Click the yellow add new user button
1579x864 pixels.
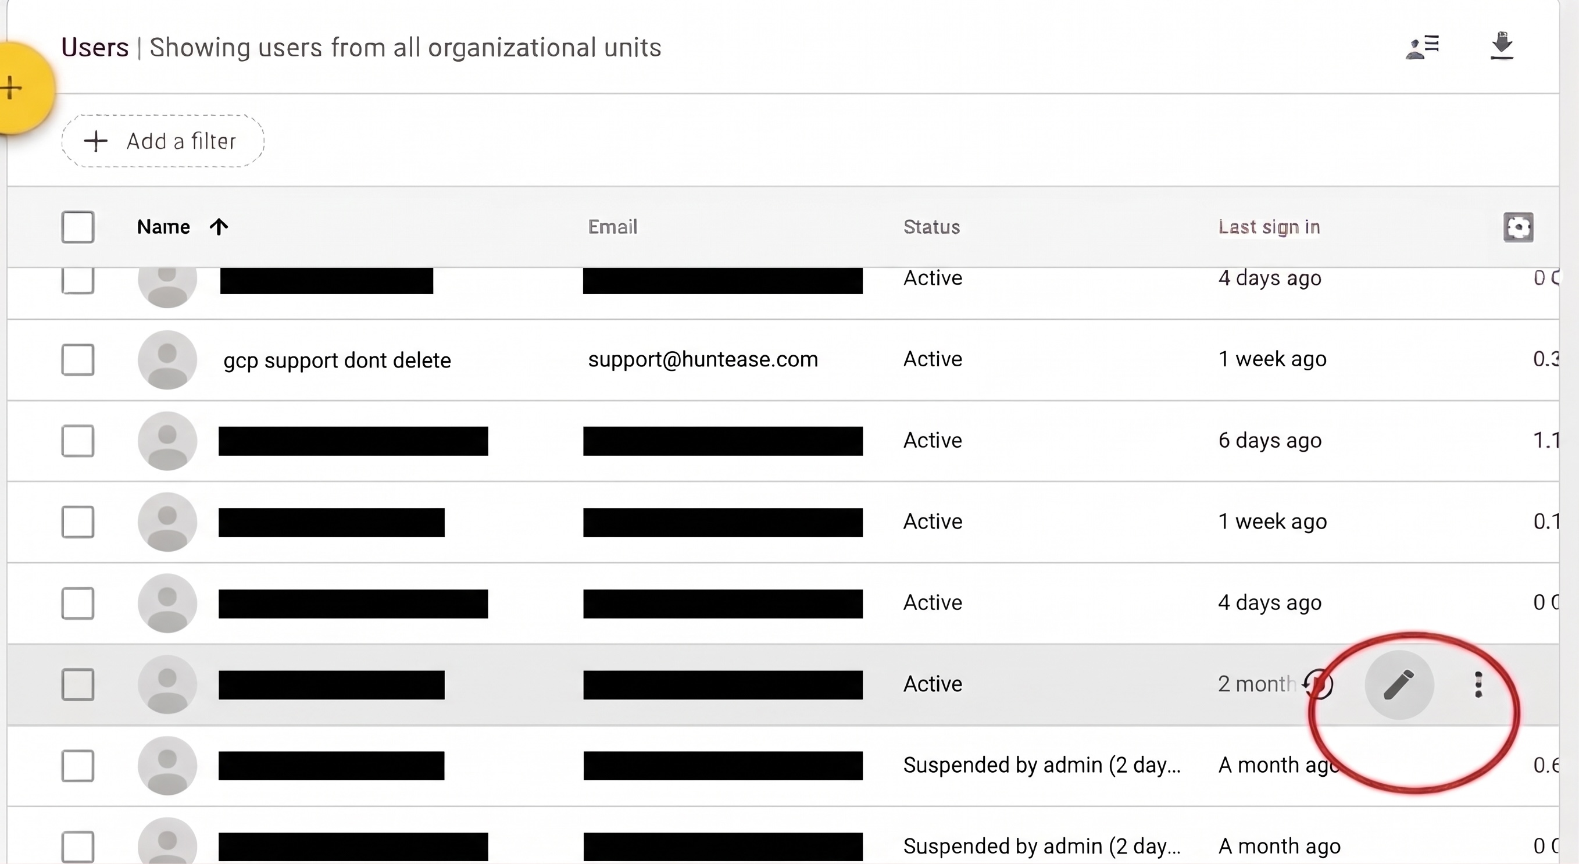[19, 88]
